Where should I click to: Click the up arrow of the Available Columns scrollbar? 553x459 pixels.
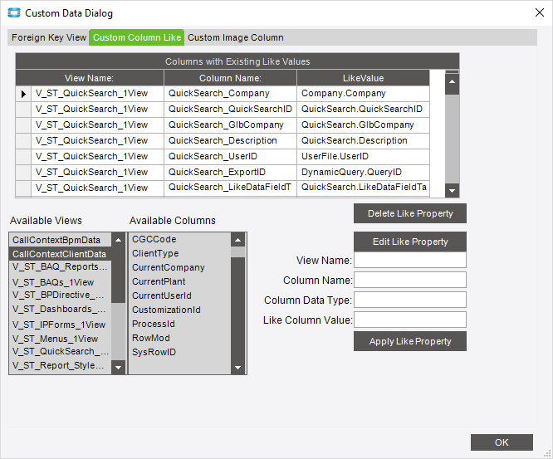[x=237, y=240]
